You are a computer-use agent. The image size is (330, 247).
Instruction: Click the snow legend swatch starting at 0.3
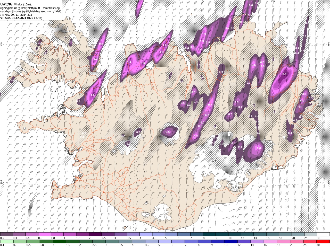[19, 234]
